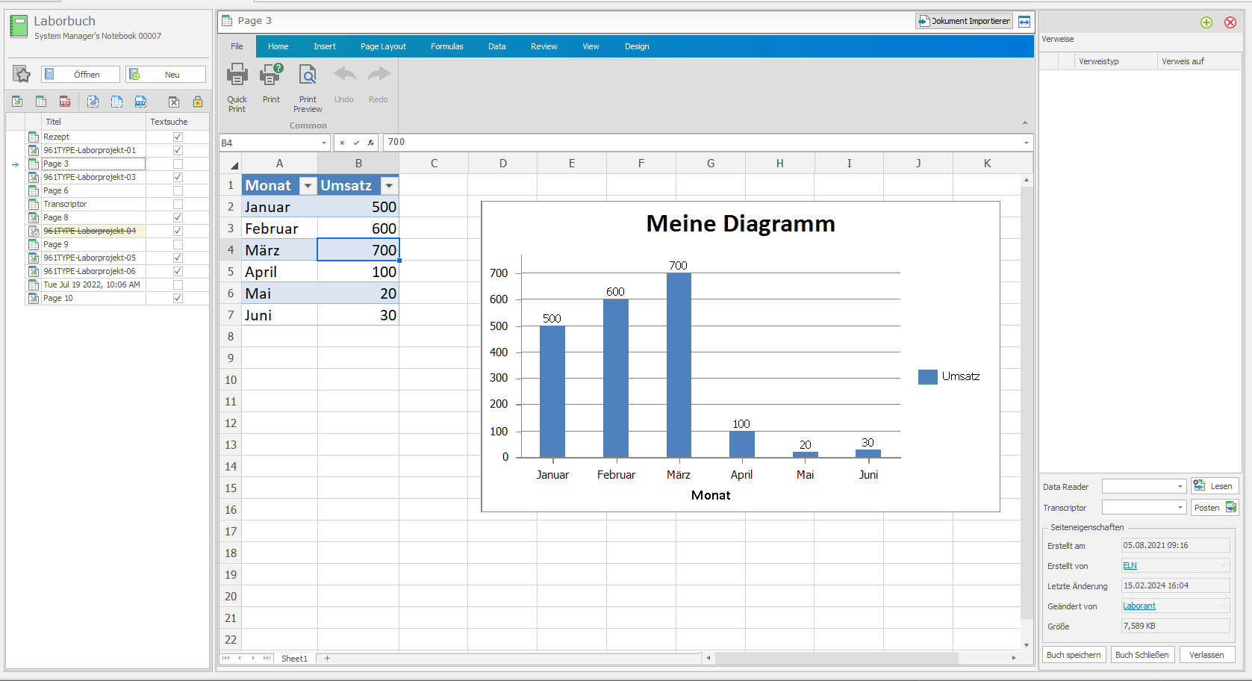The height and width of the screenshot is (681, 1252).
Task: Add a new image page icon
Action: 17,102
